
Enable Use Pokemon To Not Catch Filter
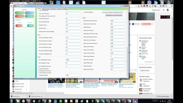39,16
